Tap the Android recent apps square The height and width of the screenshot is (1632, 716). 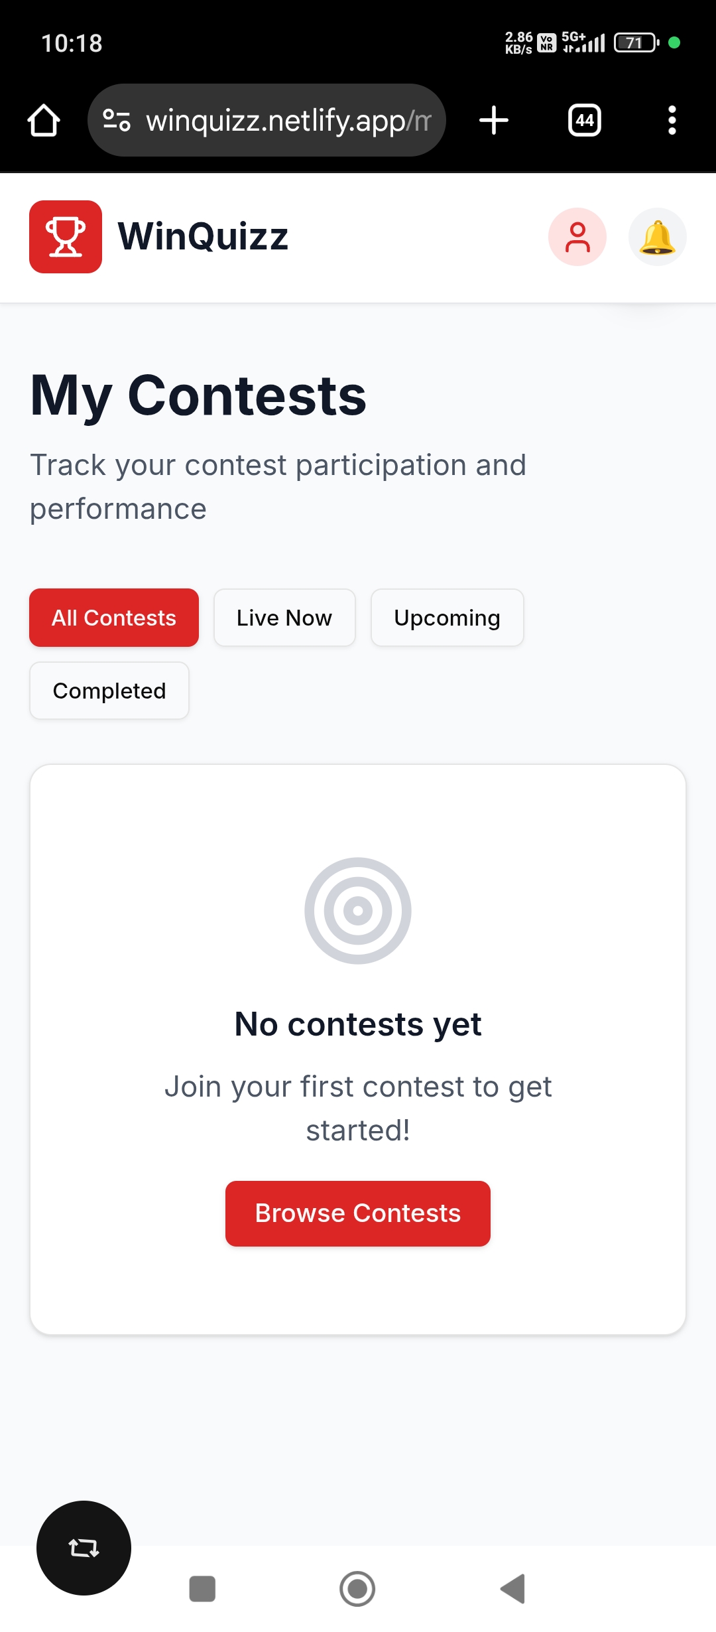[202, 1589]
